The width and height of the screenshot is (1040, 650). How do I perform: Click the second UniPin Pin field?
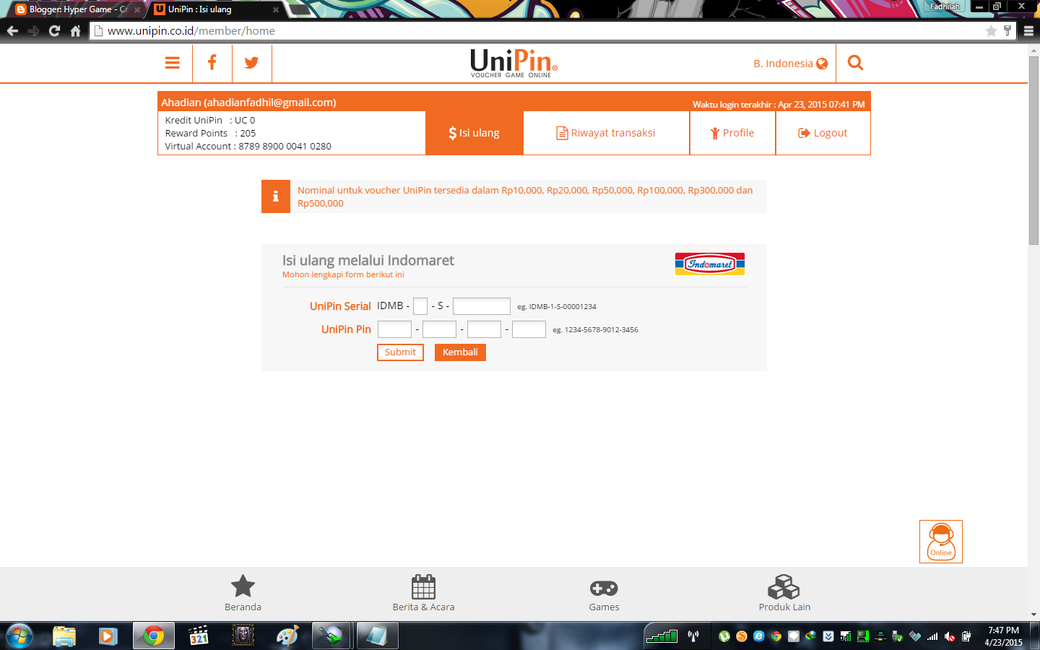click(439, 329)
